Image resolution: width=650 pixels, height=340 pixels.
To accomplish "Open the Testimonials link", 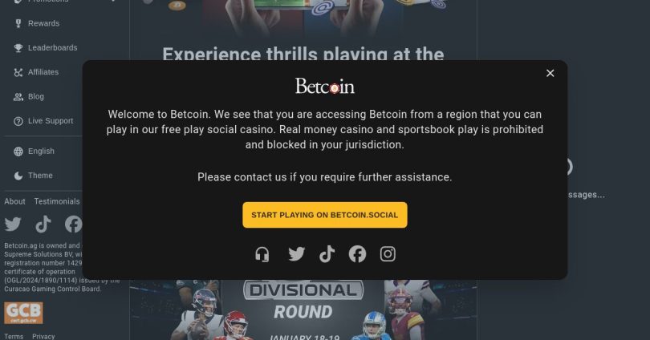I will pos(57,202).
